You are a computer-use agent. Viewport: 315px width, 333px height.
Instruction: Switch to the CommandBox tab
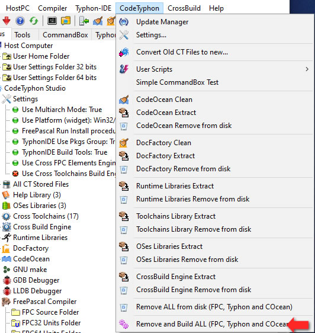[x=65, y=35]
